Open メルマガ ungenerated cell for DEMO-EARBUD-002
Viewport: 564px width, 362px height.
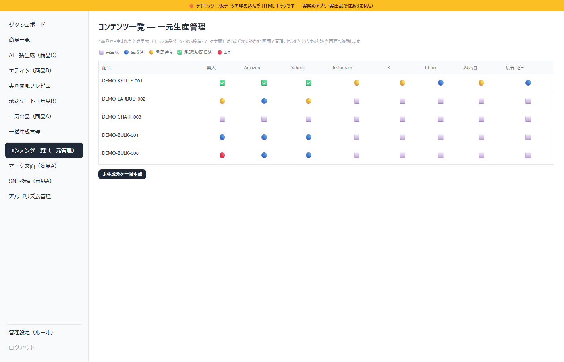tap(481, 101)
